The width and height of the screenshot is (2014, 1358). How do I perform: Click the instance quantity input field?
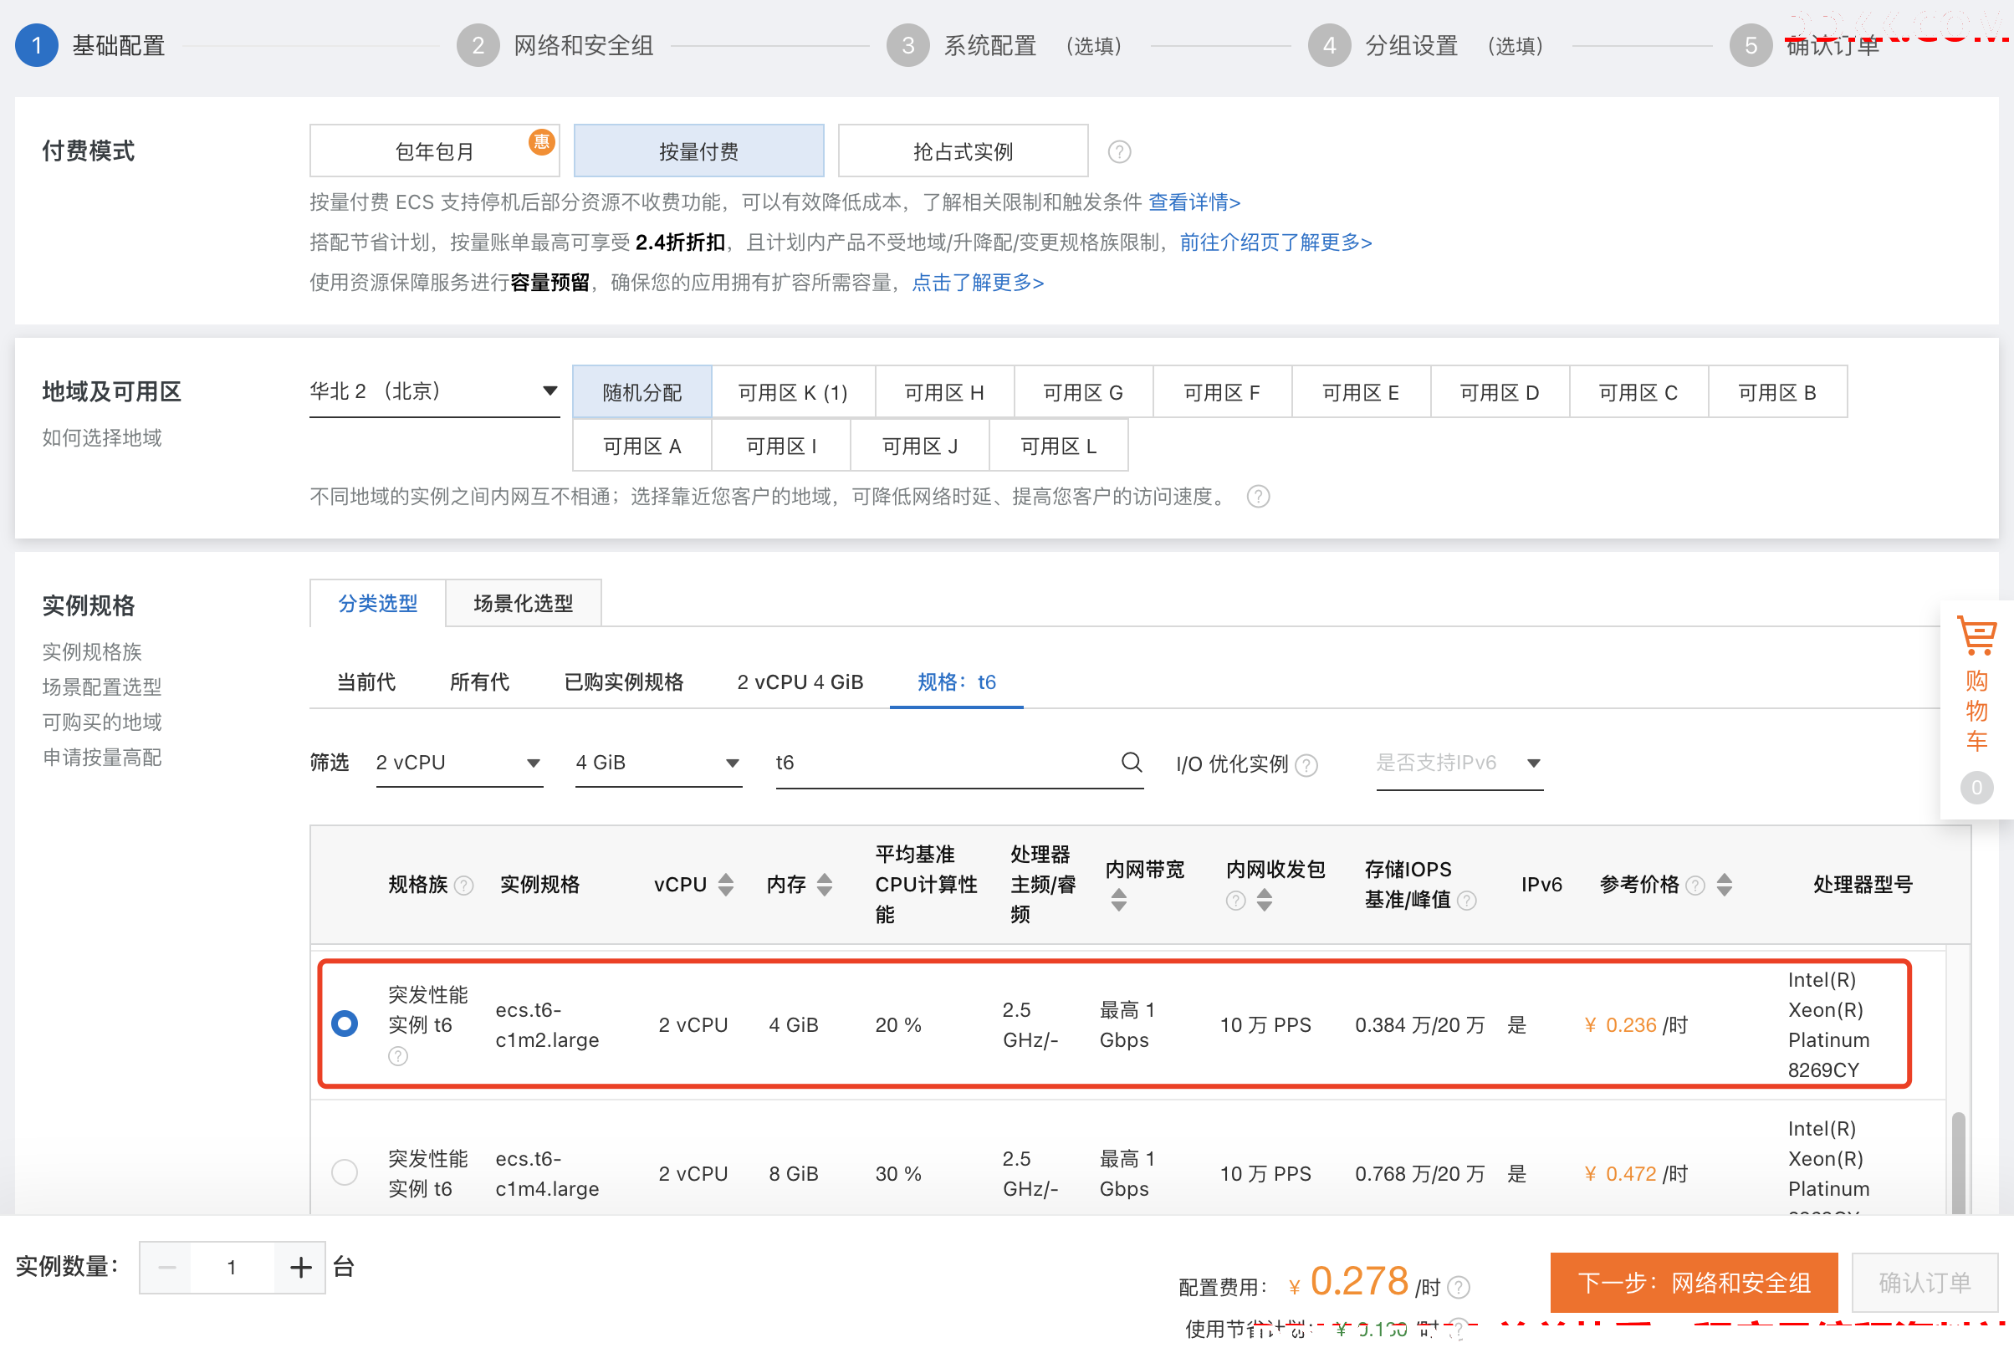pos(233,1267)
